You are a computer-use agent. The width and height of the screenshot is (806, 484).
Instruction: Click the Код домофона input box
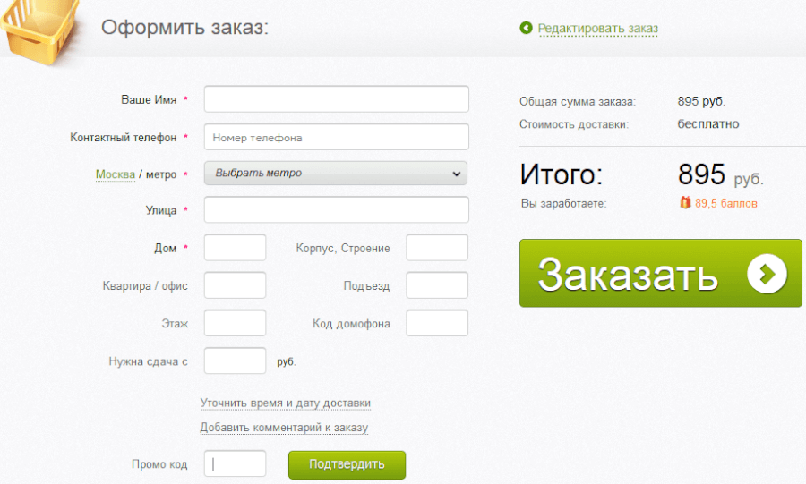pyautogui.click(x=437, y=323)
